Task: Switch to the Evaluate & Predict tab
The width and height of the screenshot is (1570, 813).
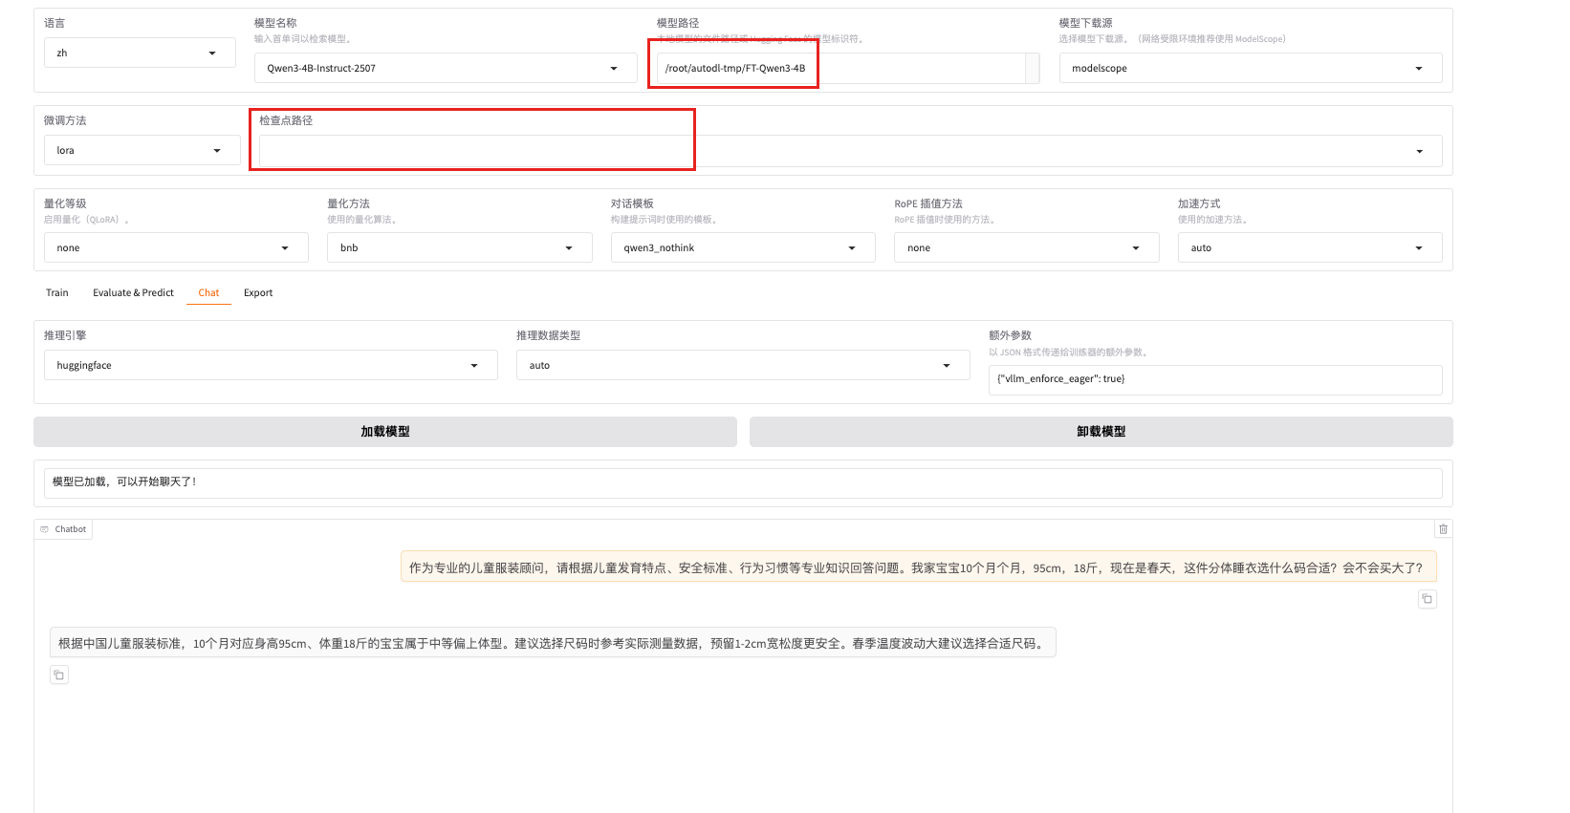Action: [x=133, y=292]
